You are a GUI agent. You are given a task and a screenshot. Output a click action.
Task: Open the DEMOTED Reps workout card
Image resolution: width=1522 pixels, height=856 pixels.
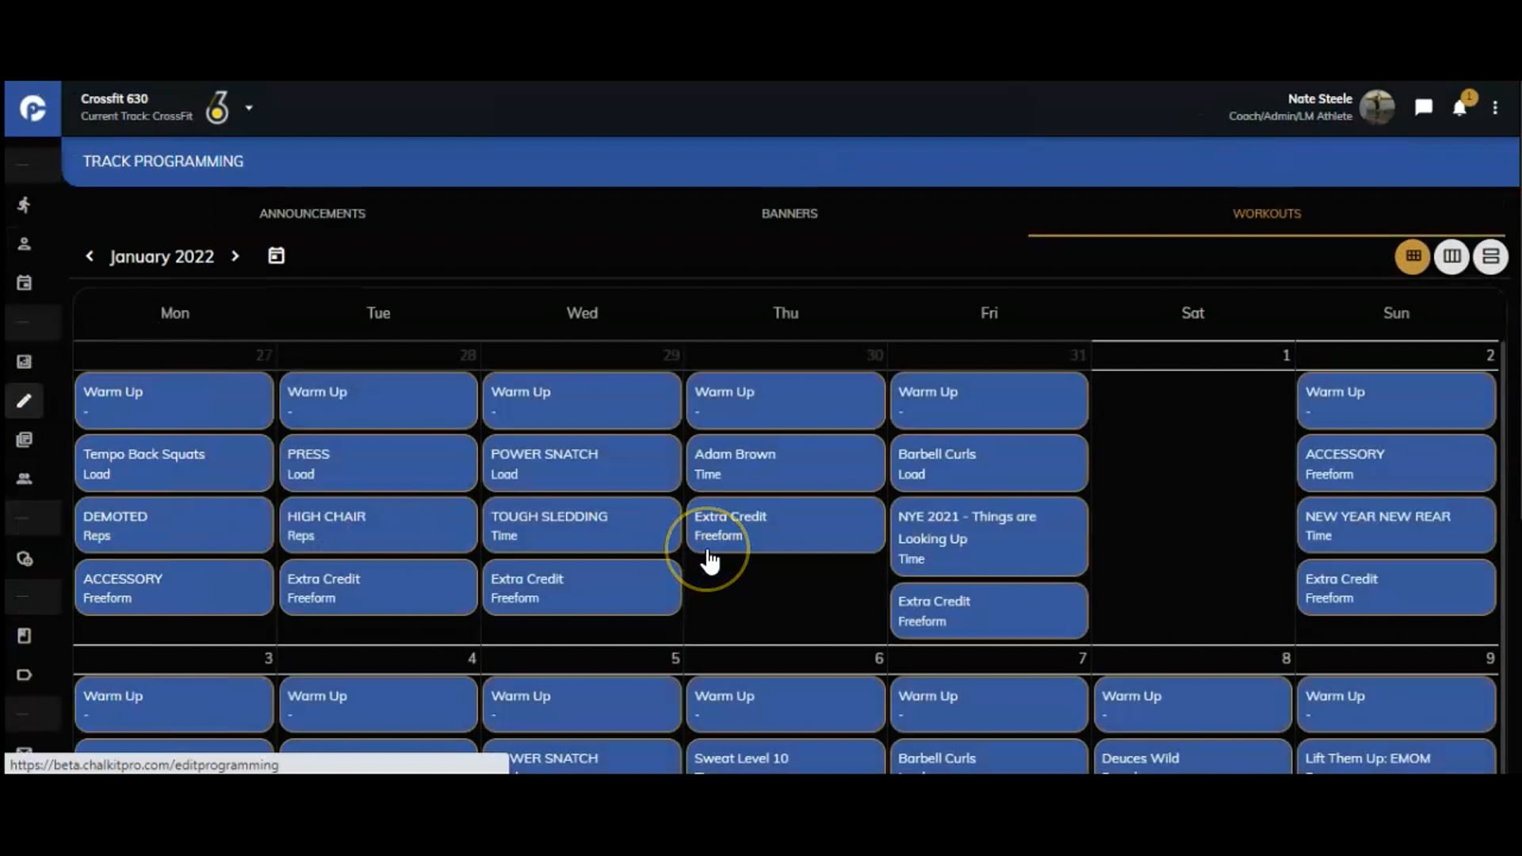tap(174, 525)
